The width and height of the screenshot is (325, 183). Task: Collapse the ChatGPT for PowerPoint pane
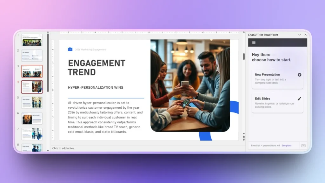pyautogui.click(x=300, y=35)
